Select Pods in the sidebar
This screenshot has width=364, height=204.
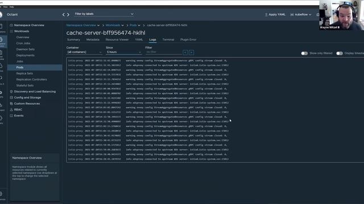(35, 67)
